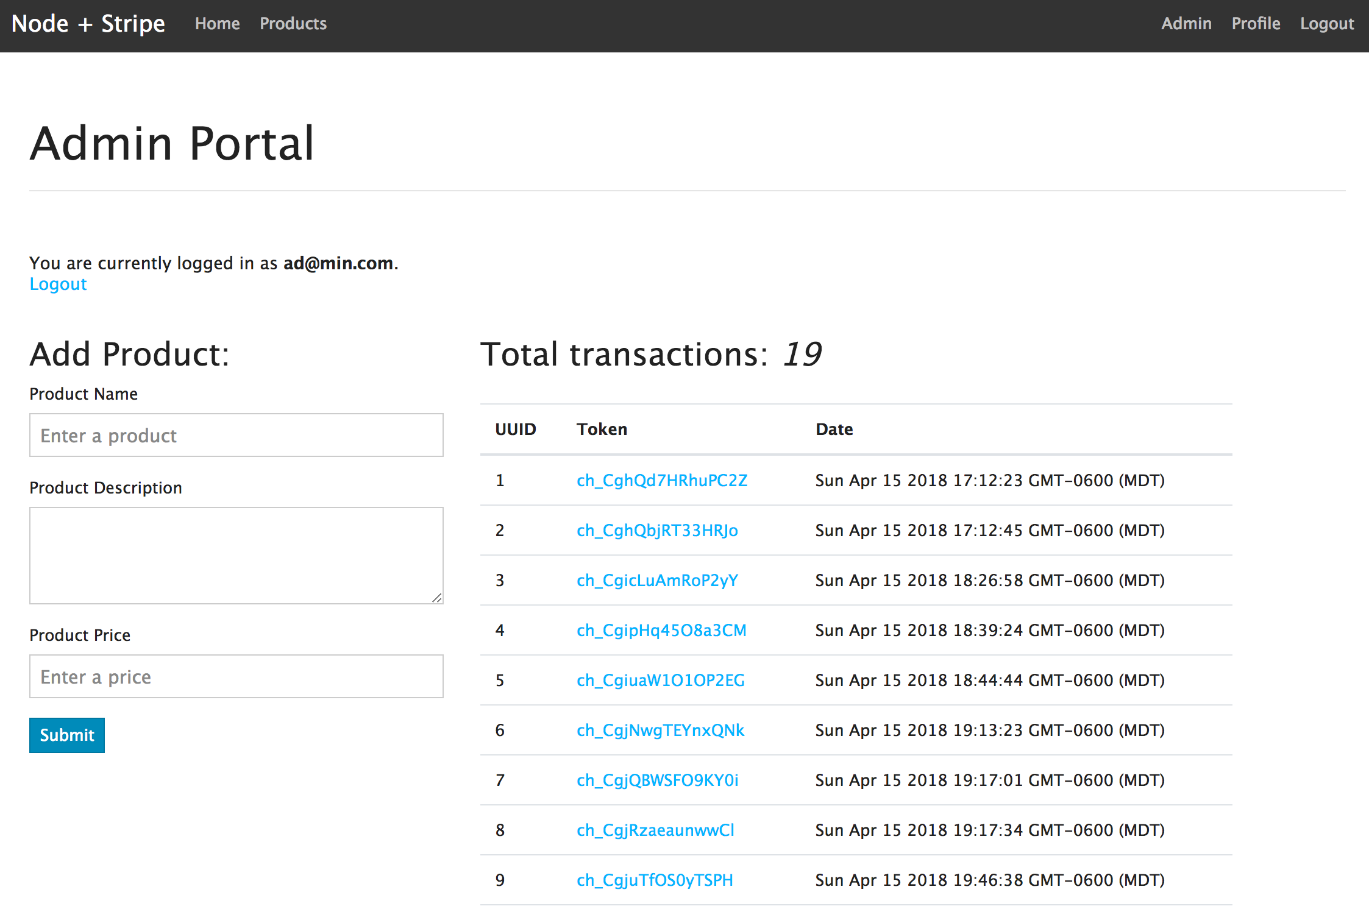The height and width of the screenshot is (920, 1369).
Task: Click Logout in the top navbar
Action: click(1327, 24)
